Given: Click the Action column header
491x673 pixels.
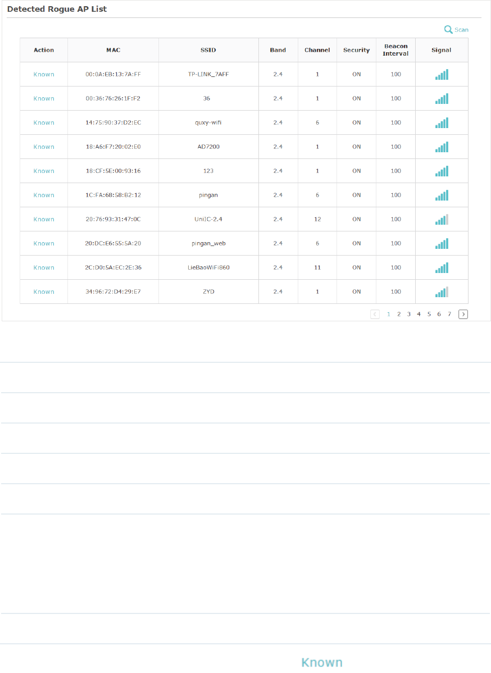Looking at the screenshot, I should (44, 50).
